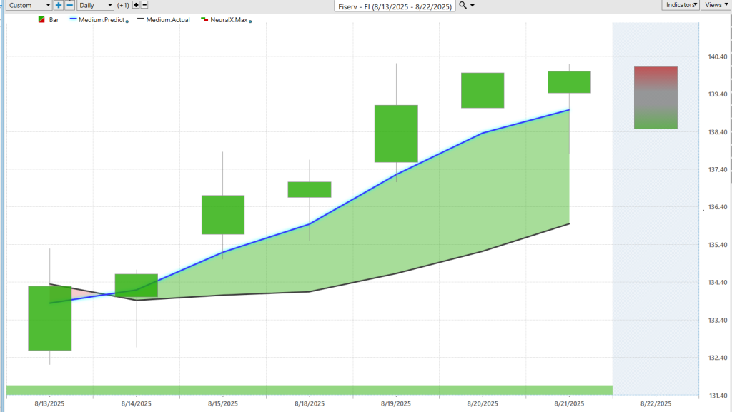Click the 8/19/2025 green candlestick body

click(396, 134)
